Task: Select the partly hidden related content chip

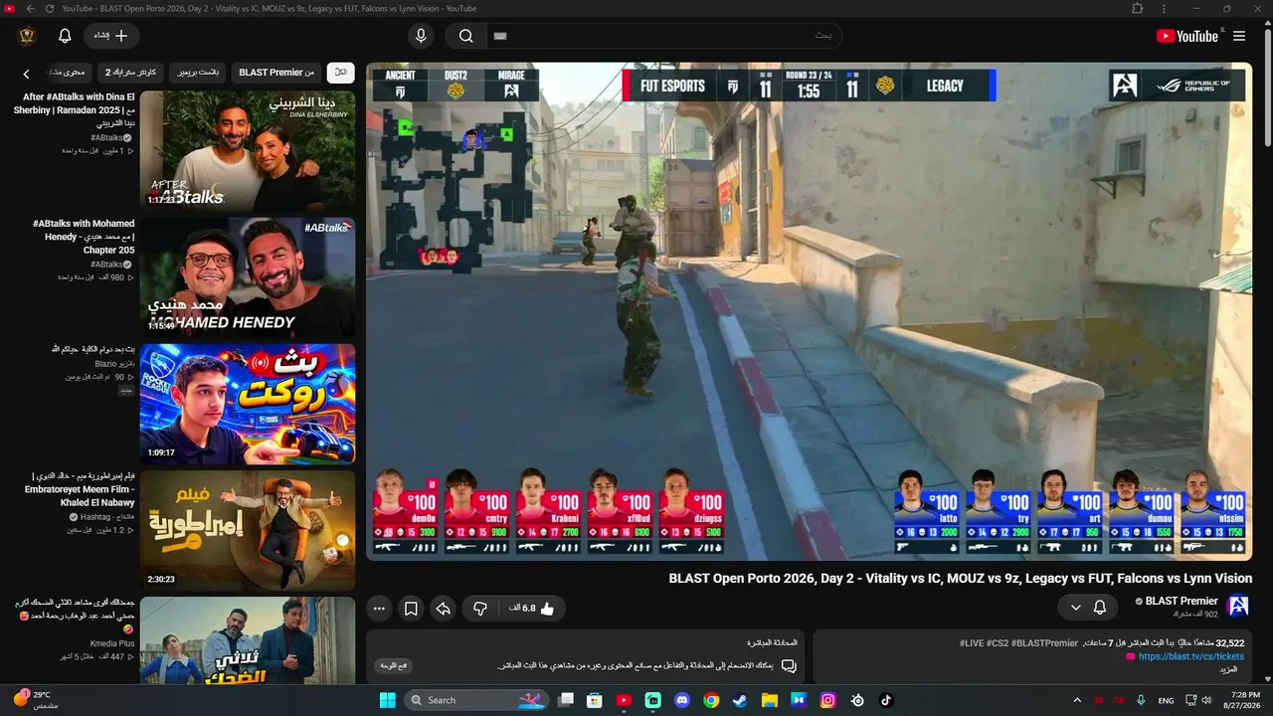Action: 68,73
